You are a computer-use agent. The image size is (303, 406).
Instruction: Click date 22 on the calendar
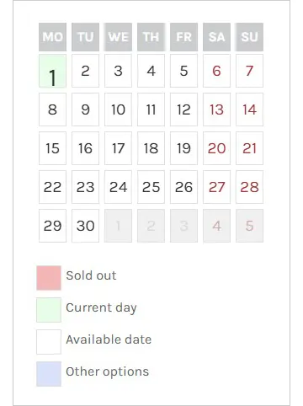(x=52, y=187)
